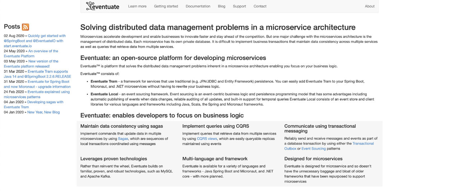Click the Eventuate logo in the navbar
Image resolution: width=459 pixels, height=191 pixels.
pos(103,6)
